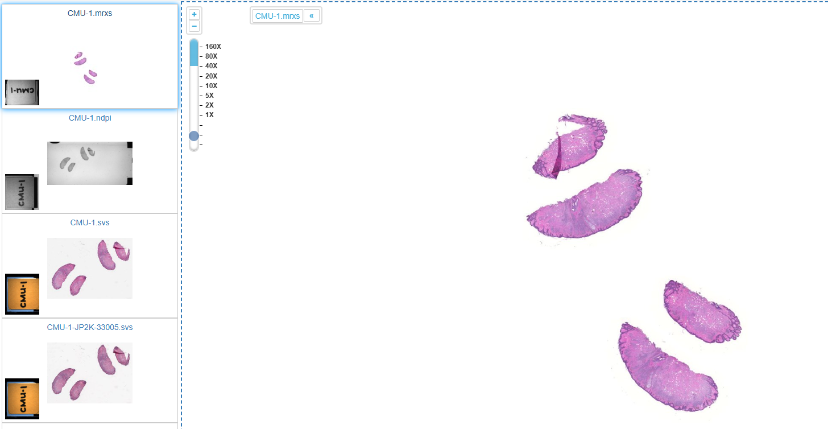Click the grayscale CMU-1.ndpi slide thumbnail
The height and width of the screenshot is (429, 828).
[90, 163]
